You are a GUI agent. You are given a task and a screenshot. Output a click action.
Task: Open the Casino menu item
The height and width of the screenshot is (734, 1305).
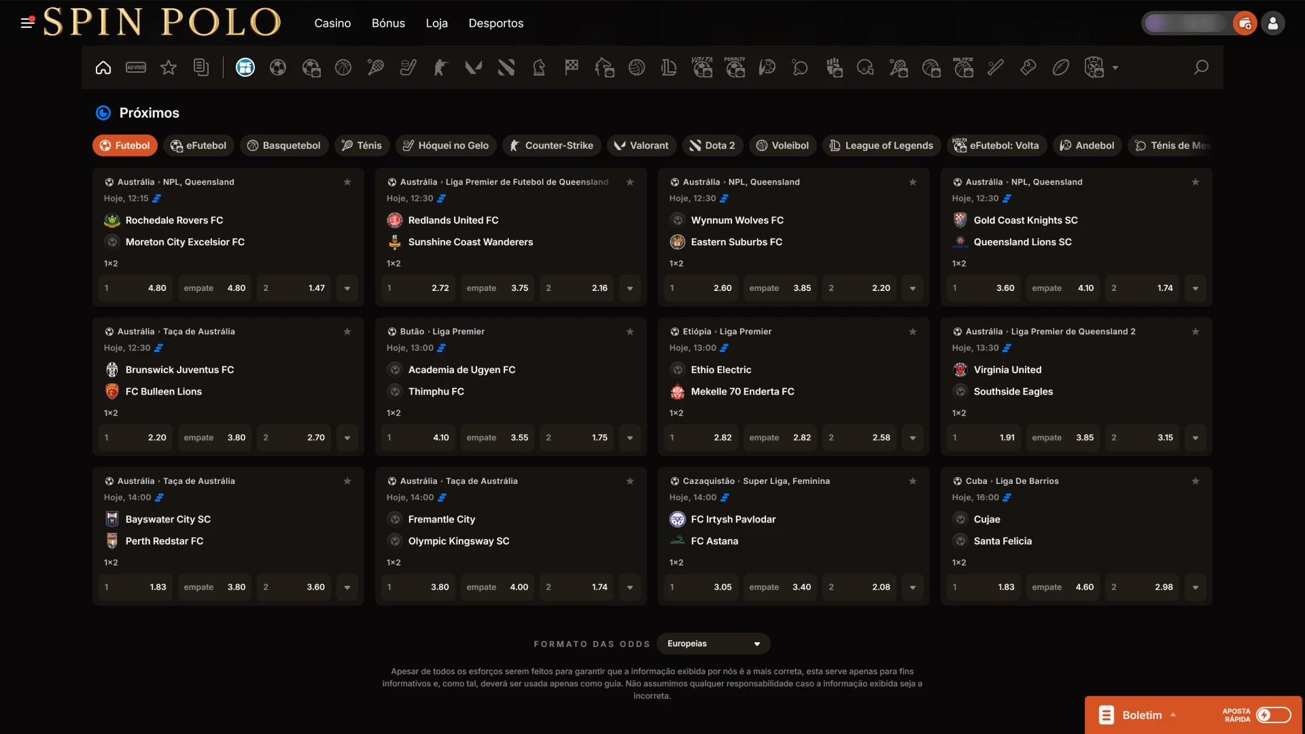332,23
